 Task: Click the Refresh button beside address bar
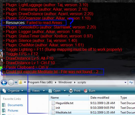[131, 82]
